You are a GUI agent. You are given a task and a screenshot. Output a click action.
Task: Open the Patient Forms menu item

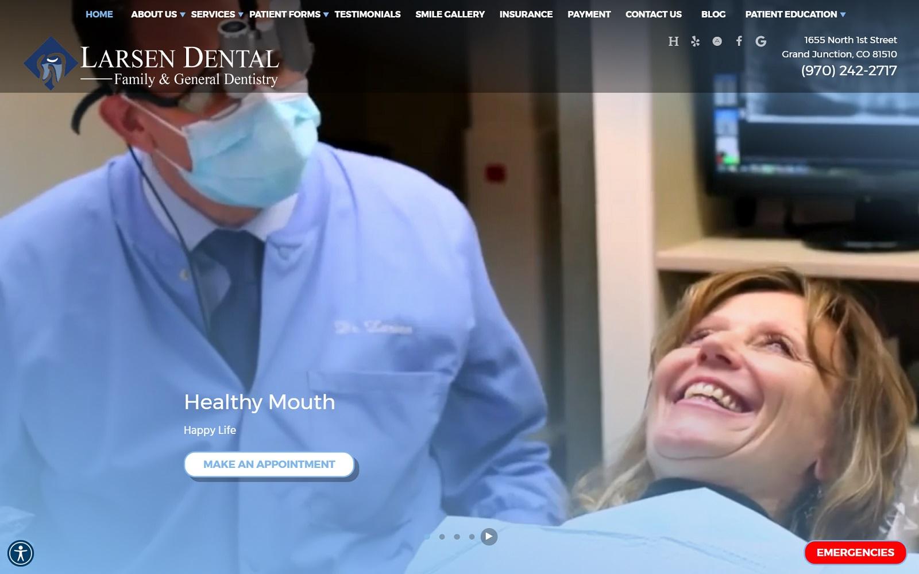click(285, 14)
